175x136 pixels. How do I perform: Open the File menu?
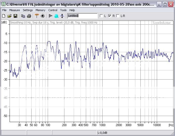[x=4, y=10]
